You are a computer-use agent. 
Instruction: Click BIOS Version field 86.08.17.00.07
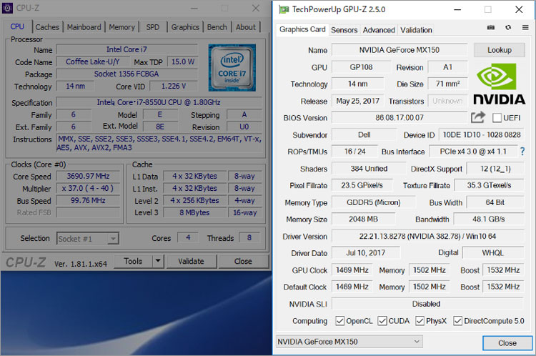(x=399, y=118)
